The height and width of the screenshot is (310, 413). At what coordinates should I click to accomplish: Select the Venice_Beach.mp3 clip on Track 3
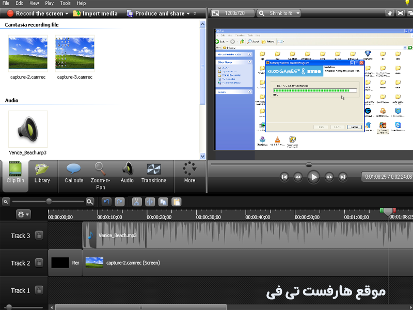(248, 236)
